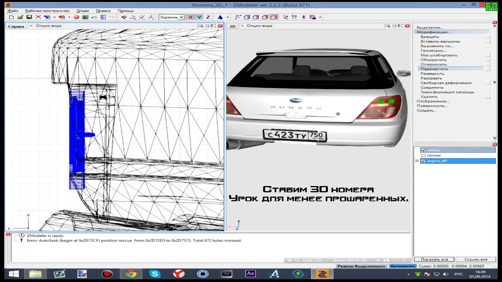This screenshot has width=502, height=282.
Task: Select vertices level icon in toolbar
Action: pyautogui.click(x=237, y=17)
